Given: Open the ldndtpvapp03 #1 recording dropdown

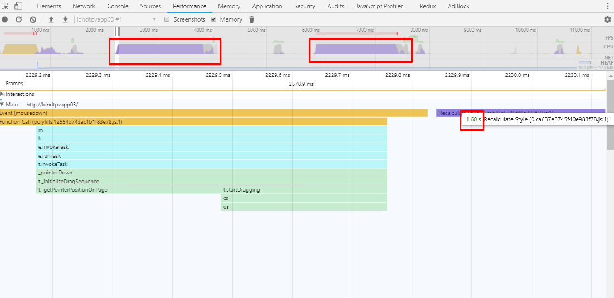Looking at the screenshot, I should click(x=116, y=19).
